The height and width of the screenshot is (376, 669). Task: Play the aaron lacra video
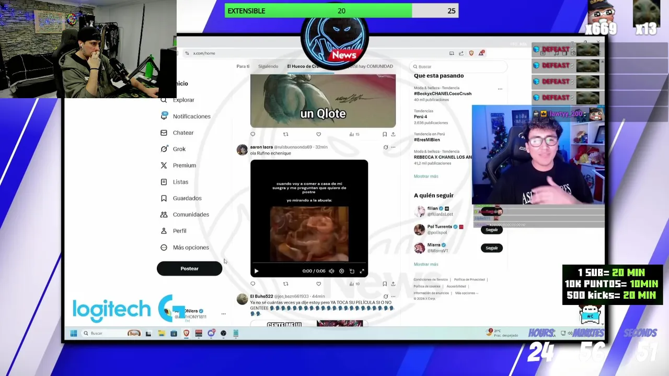pyautogui.click(x=256, y=271)
